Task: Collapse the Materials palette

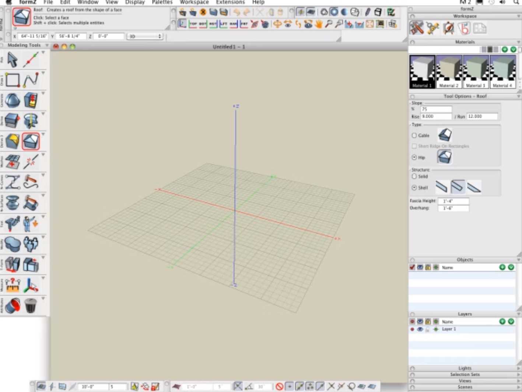Action: 519,42
